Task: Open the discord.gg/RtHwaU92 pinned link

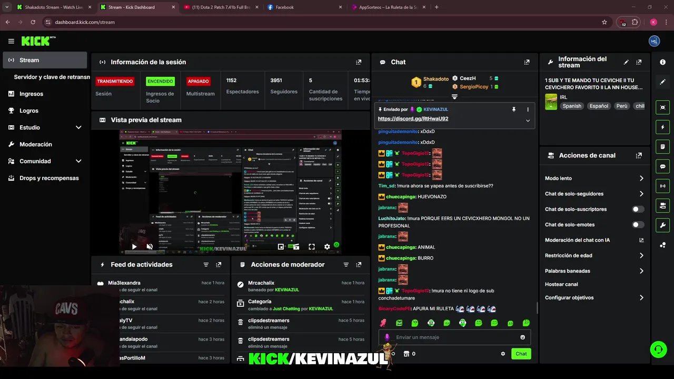Action: click(x=413, y=119)
